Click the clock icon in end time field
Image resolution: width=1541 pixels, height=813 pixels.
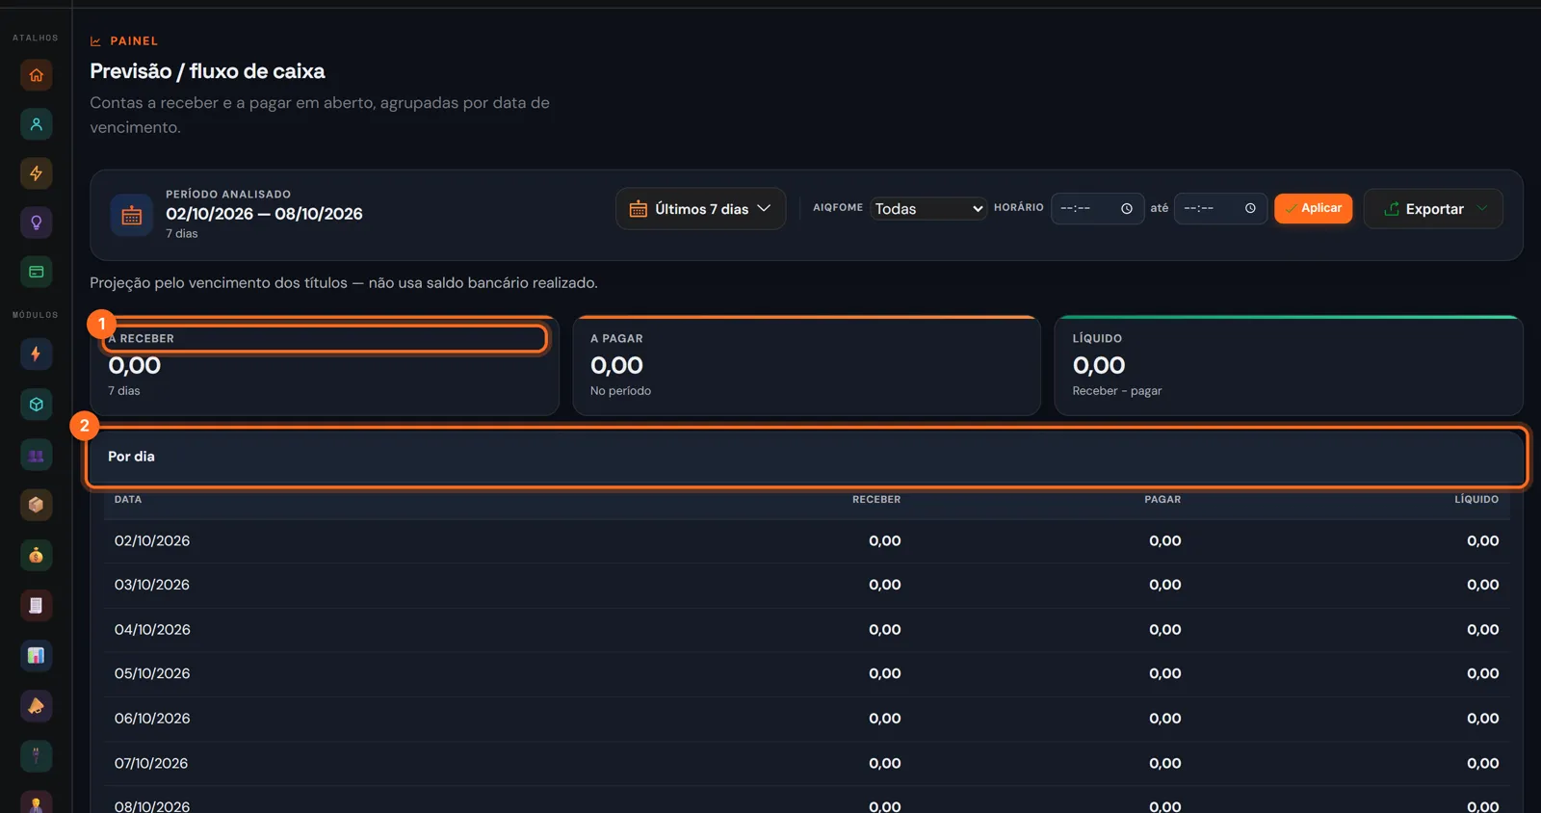pos(1250,208)
